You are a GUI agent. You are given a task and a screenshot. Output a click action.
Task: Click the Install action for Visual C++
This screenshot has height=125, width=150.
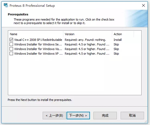coord(118,40)
